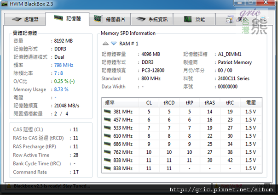Click the 4096 MB module capacity
The height and width of the screenshot is (195, 278).
tap(151, 54)
